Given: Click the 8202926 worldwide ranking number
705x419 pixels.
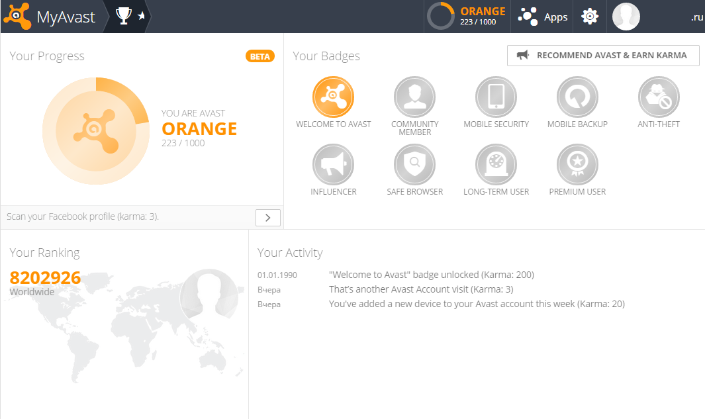Looking at the screenshot, I should click(x=45, y=278).
